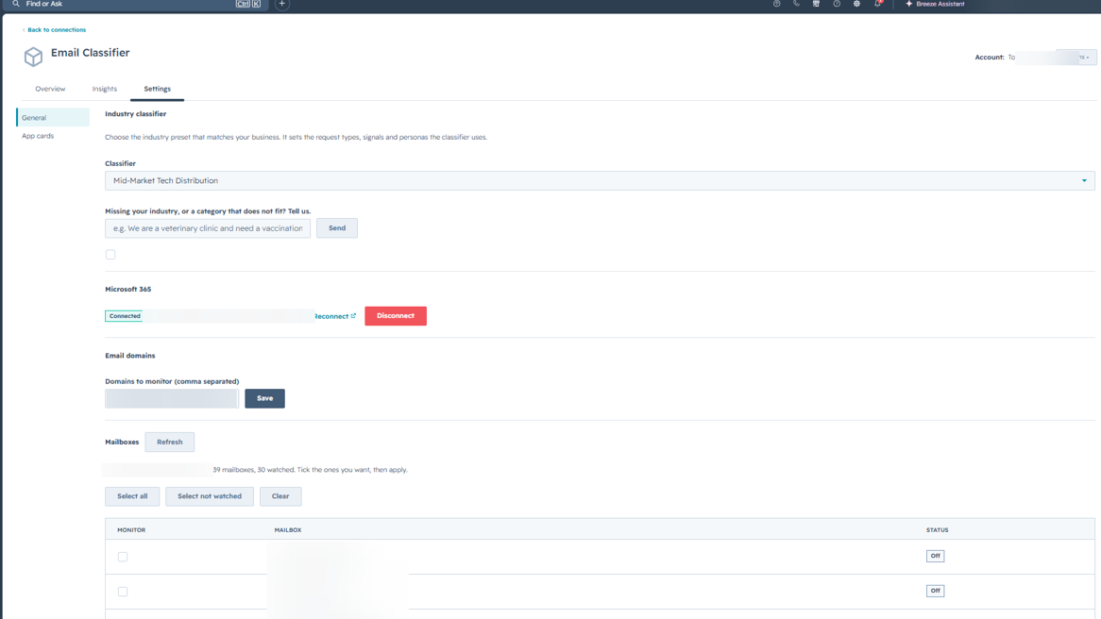1101x619 pixels.
Task: Click Select not watched
Action: pyautogui.click(x=210, y=496)
